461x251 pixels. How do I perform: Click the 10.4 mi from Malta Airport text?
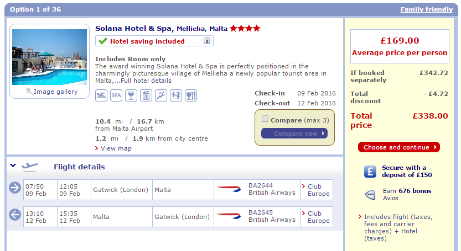click(x=130, y=125)
